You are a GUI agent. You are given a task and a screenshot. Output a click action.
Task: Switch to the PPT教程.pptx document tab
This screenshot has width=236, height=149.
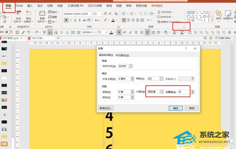point(11,38)
